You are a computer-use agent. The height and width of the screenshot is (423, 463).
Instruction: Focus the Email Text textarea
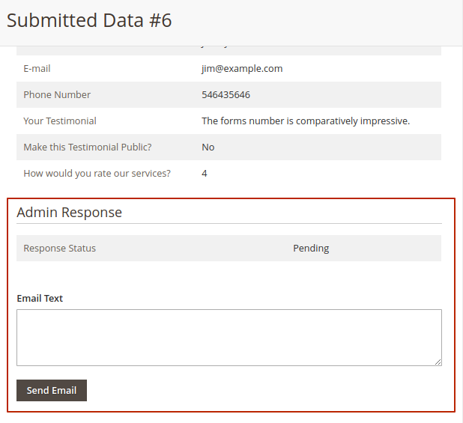229,337
